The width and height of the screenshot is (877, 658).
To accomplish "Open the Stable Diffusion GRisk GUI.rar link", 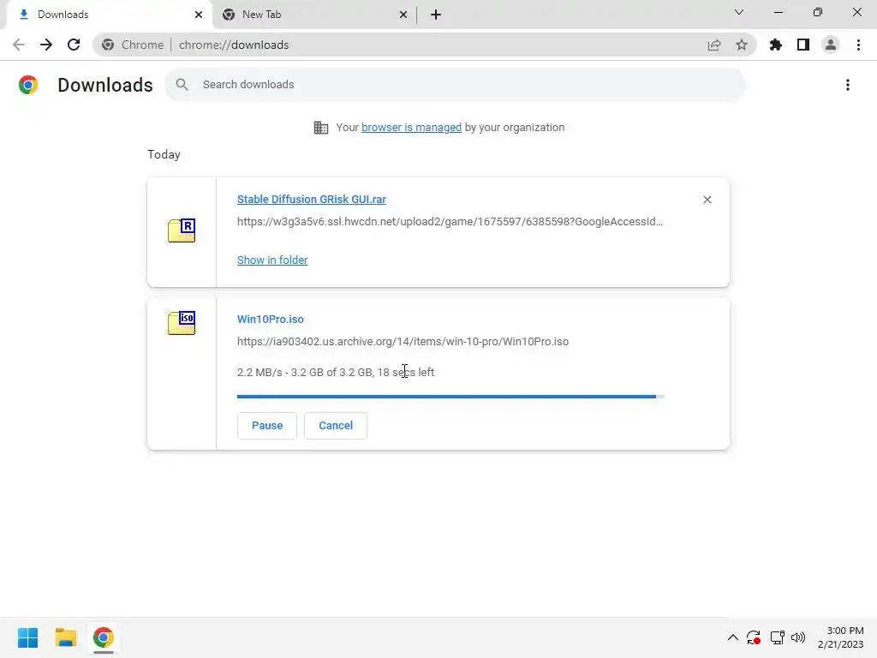I will click(x=312, y=199).
